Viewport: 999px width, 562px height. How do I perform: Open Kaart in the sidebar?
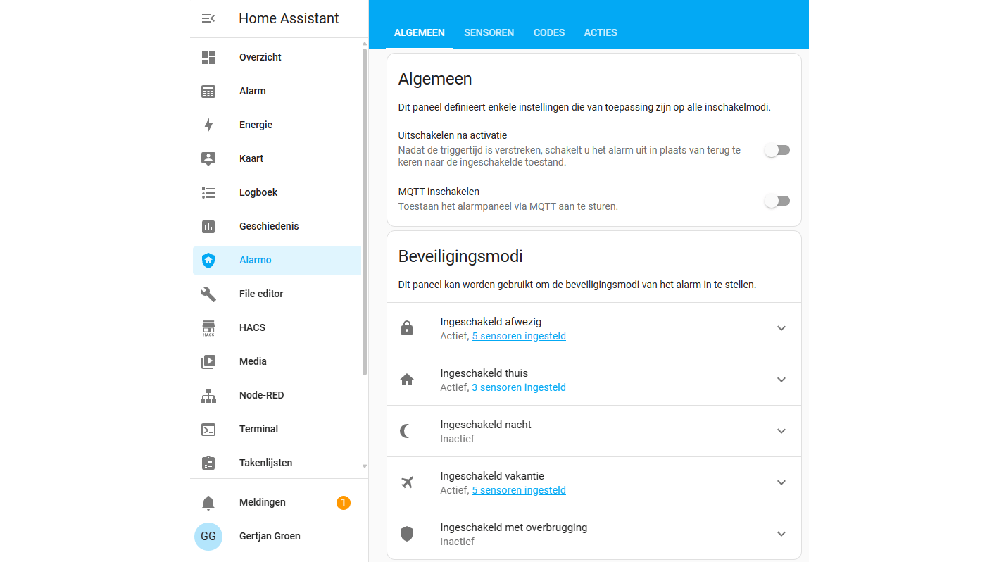tap(277, 158)
